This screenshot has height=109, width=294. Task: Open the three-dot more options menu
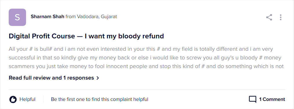pyautogui.click(x=280, y=17)
